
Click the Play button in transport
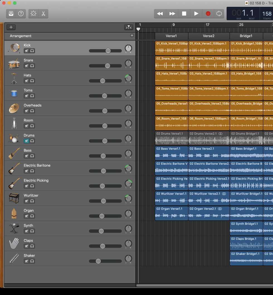196,14
